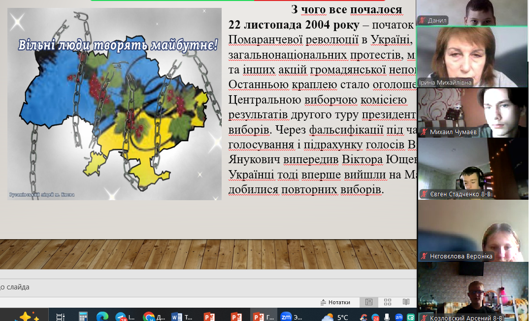Image resolution: width=529 pixels, height=321 pixels.
Task: Click the Task View taskbar icon
Action: click(x=61, y=317)
